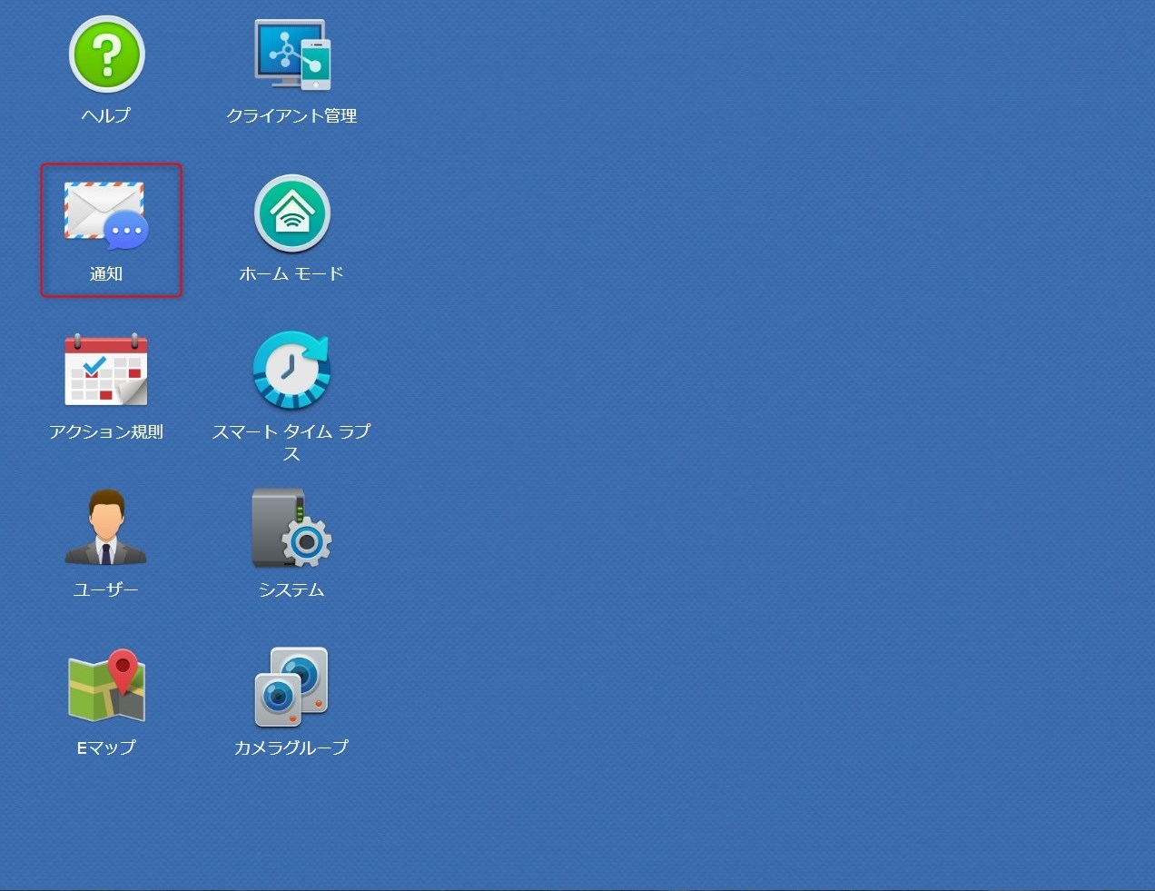Screen dimensions: 1155x891
Task: Click the Eマップ text label
Action: click(x=106, y=747)
